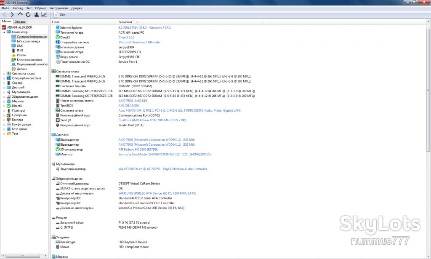This screenshot has height=259, width=431.
Task: Open the DirectX 11.0 link
Action: pos(126,37)
